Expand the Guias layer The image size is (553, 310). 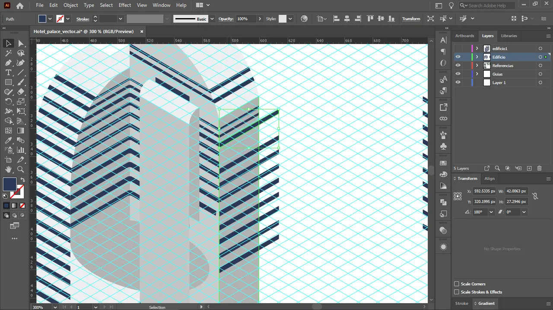[x=477, y=74]
